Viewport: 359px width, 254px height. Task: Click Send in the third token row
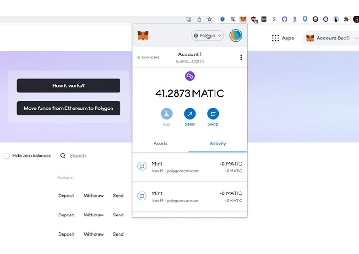coord(118,234)
